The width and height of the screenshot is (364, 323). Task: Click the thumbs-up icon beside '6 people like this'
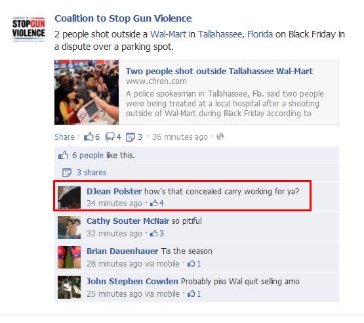[x=63, y=155]
